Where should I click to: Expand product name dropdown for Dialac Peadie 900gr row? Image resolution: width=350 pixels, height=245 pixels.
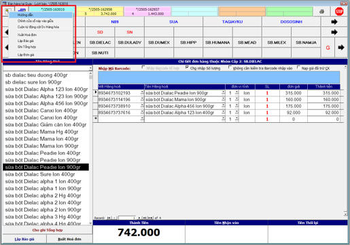click(224, 92)
